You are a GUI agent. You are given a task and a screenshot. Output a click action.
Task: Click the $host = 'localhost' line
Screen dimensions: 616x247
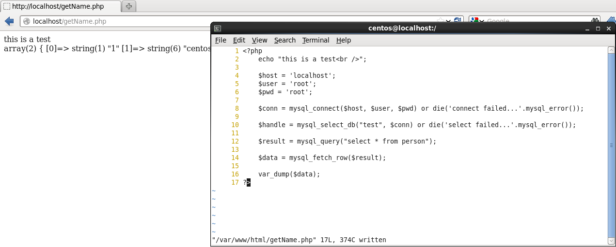[x=297, y=75]
